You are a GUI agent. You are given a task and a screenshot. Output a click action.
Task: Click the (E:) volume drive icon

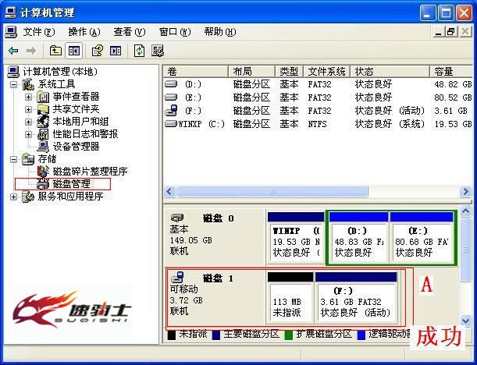[x=171, y=97]
